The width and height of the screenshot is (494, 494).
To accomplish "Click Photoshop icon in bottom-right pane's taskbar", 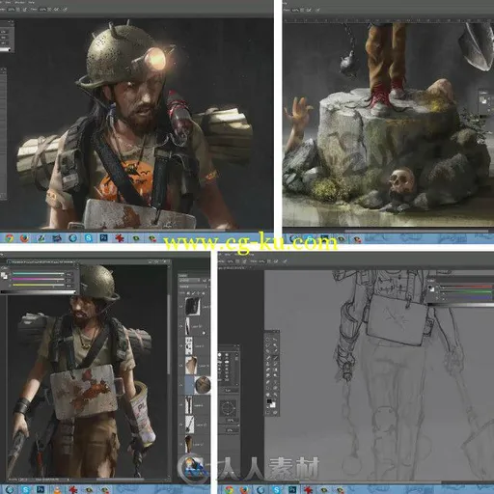I will [x=292, y=489].
